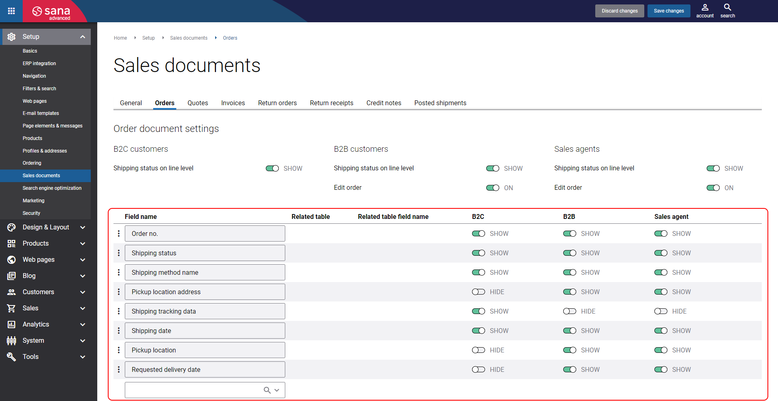The width and height of the screenshot is (778, 401).
Task: Switch to the General tab
Action: click(131, 103)
